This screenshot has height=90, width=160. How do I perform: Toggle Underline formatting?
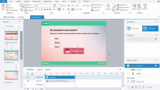pyautogui.click(x=42, y=9)
